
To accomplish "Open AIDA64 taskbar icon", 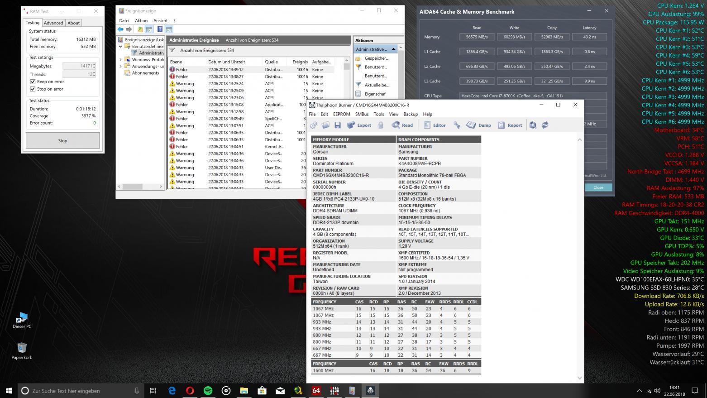I will [x=316, y=390].
